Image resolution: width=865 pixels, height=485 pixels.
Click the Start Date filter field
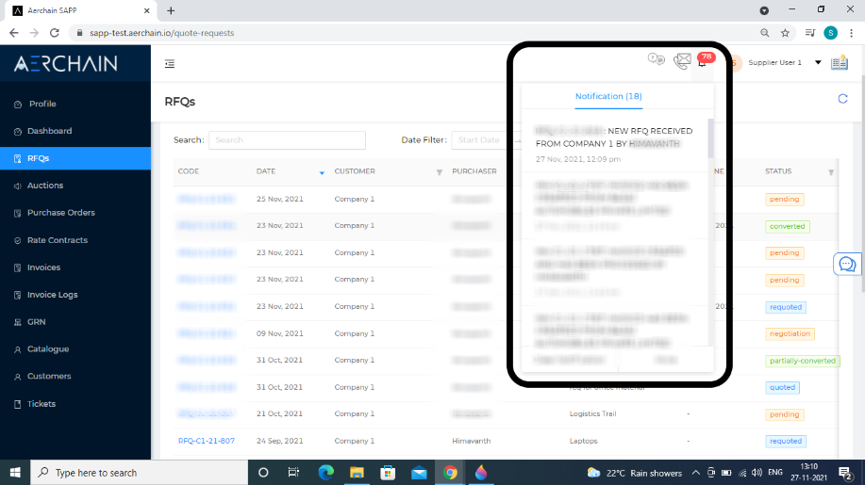tap(479, 139)
